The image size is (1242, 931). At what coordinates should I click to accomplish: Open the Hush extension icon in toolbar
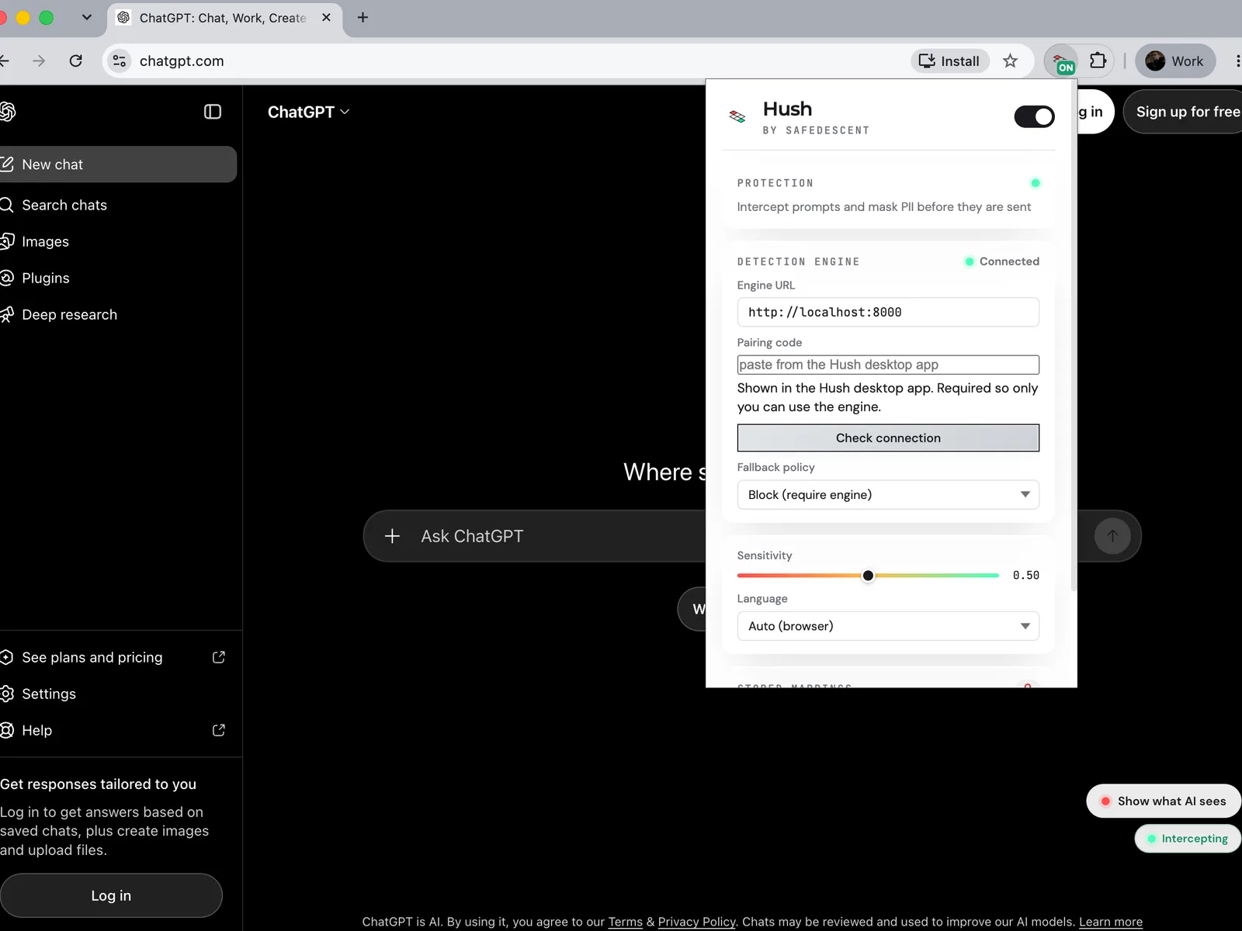(1061, 61)
